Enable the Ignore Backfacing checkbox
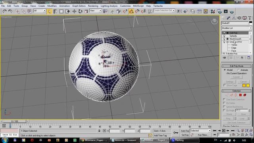Screen dimensions: 254x143 pos(224,107)
